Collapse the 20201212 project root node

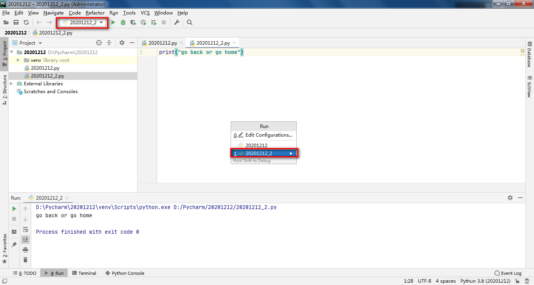pyautogui.click(x=12, y=52)
